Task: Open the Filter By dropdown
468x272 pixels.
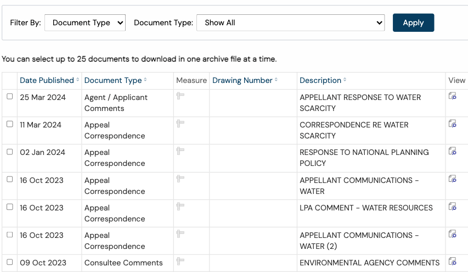Action: click(x=85, y=23)
